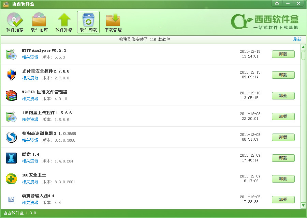Select the HTTP Analyzer V6.5.3 title
This screenshot has height=218, width=307.
click(44, 50)
